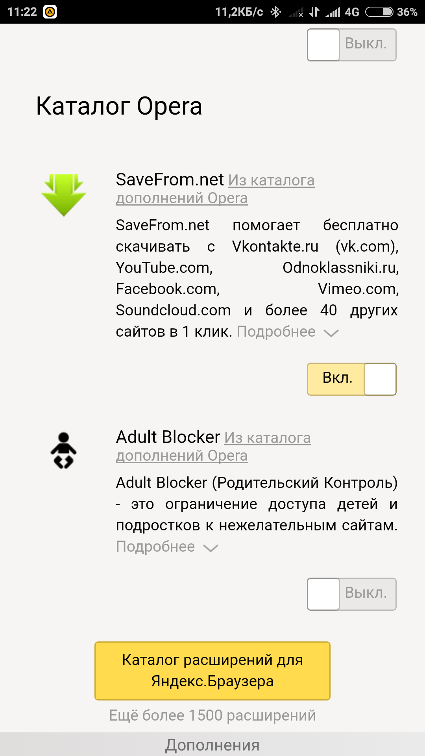The height and width of the screenshot is (756, 425).
Task: Tap the SaveFrom.net extension title
Action: (x=170, y=180)
